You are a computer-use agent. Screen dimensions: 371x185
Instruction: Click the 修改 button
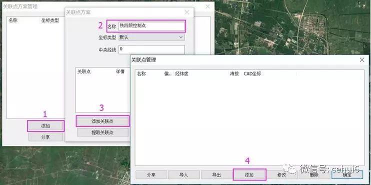pyautogui.click(x=282, y=175)
